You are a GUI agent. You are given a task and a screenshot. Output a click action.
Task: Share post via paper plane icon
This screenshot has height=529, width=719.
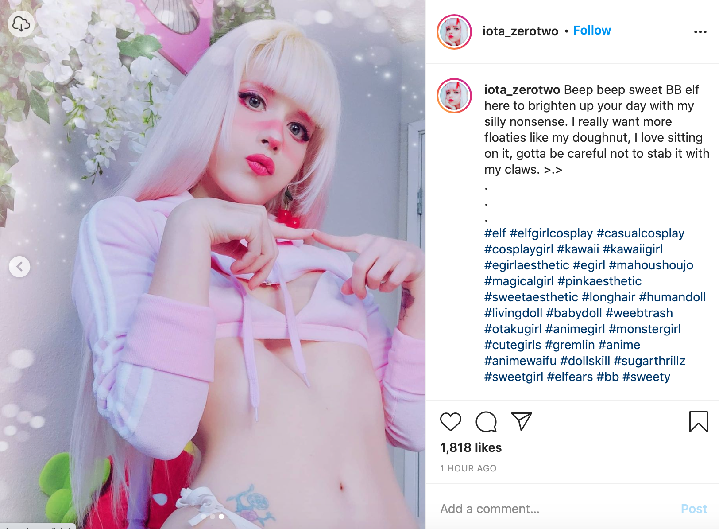tap(521, 421)
